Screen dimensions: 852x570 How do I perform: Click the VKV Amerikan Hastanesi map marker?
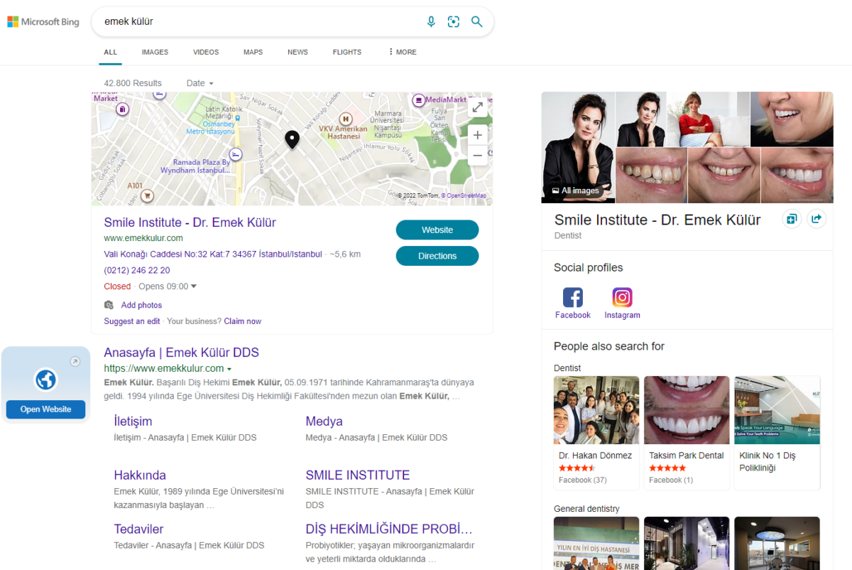pos(346,119)
